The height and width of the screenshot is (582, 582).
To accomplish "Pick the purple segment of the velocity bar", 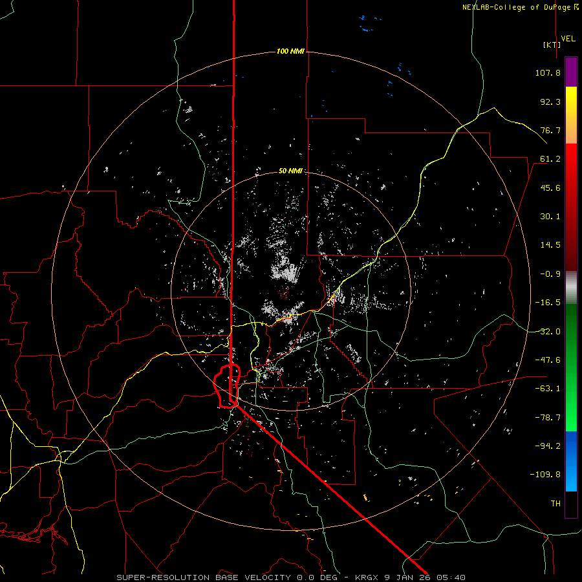I will click(x=571, y=72).
